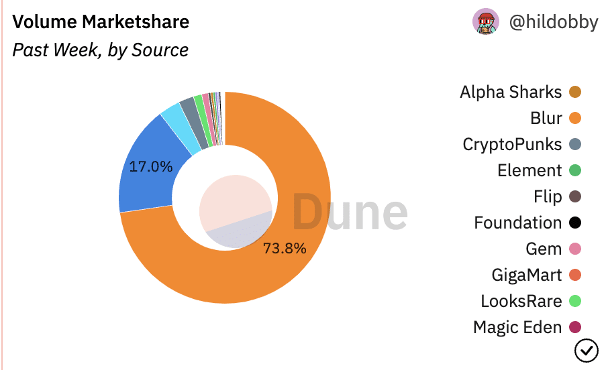Image resolution: width=608 pixels, height=370 pixels.
Task: Click the Flip legend color dot
Action: click(x=575, y=196)
